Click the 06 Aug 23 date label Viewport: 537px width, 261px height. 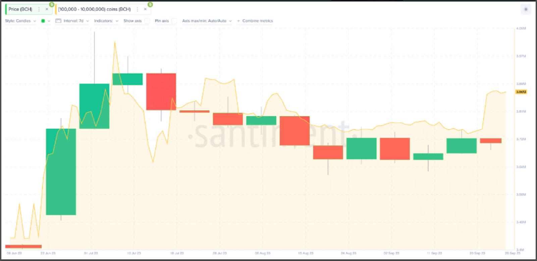pyautogui.click(x=263, y=253)
